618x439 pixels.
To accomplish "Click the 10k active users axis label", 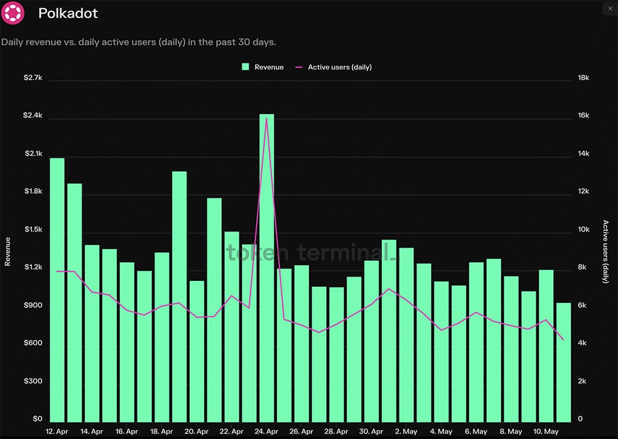I will pyautogui.click(x=583, y=229).
